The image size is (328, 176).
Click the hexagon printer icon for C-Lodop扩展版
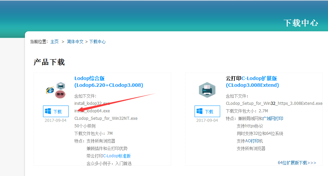[207, 90]
